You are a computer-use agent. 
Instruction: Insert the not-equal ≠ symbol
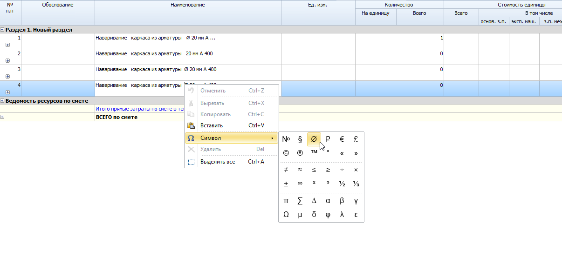[x=286, y=170]
